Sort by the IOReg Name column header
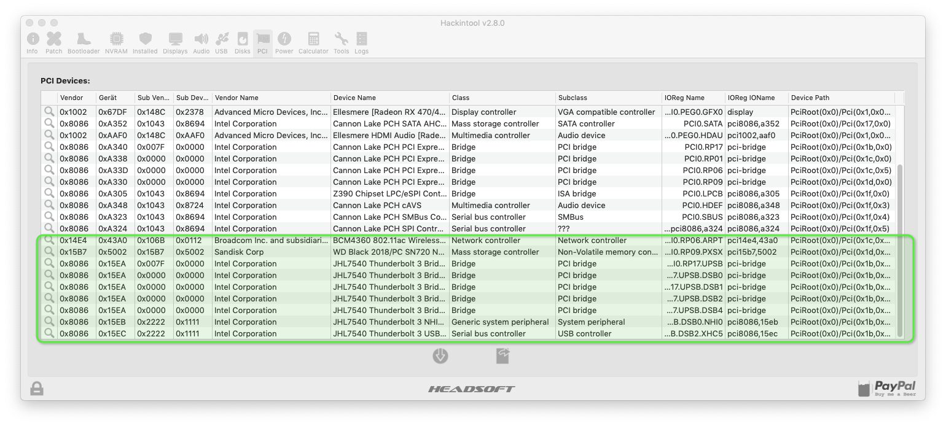 click(694, 98)
